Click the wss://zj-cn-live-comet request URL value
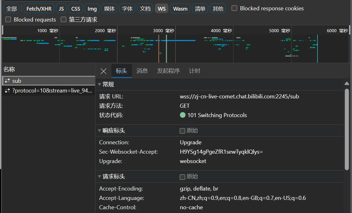 239,97
